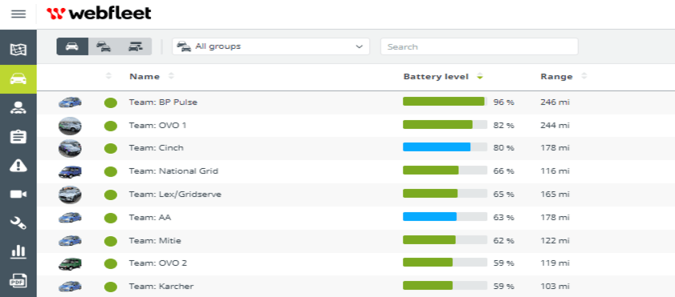Click the 103 mi range value
Image resolution: width=675 pixels, height=297 pixels.
(555, 287)
